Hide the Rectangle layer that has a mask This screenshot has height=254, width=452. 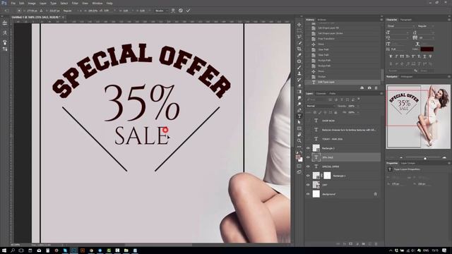[x=308, y=176]
